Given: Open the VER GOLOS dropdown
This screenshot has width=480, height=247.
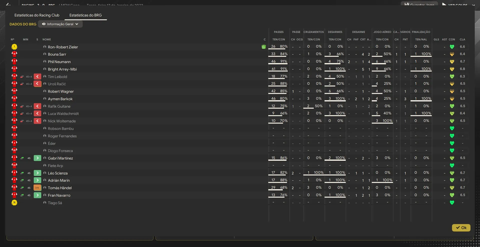Looking at the screenshot, I should tap(458, 4).
